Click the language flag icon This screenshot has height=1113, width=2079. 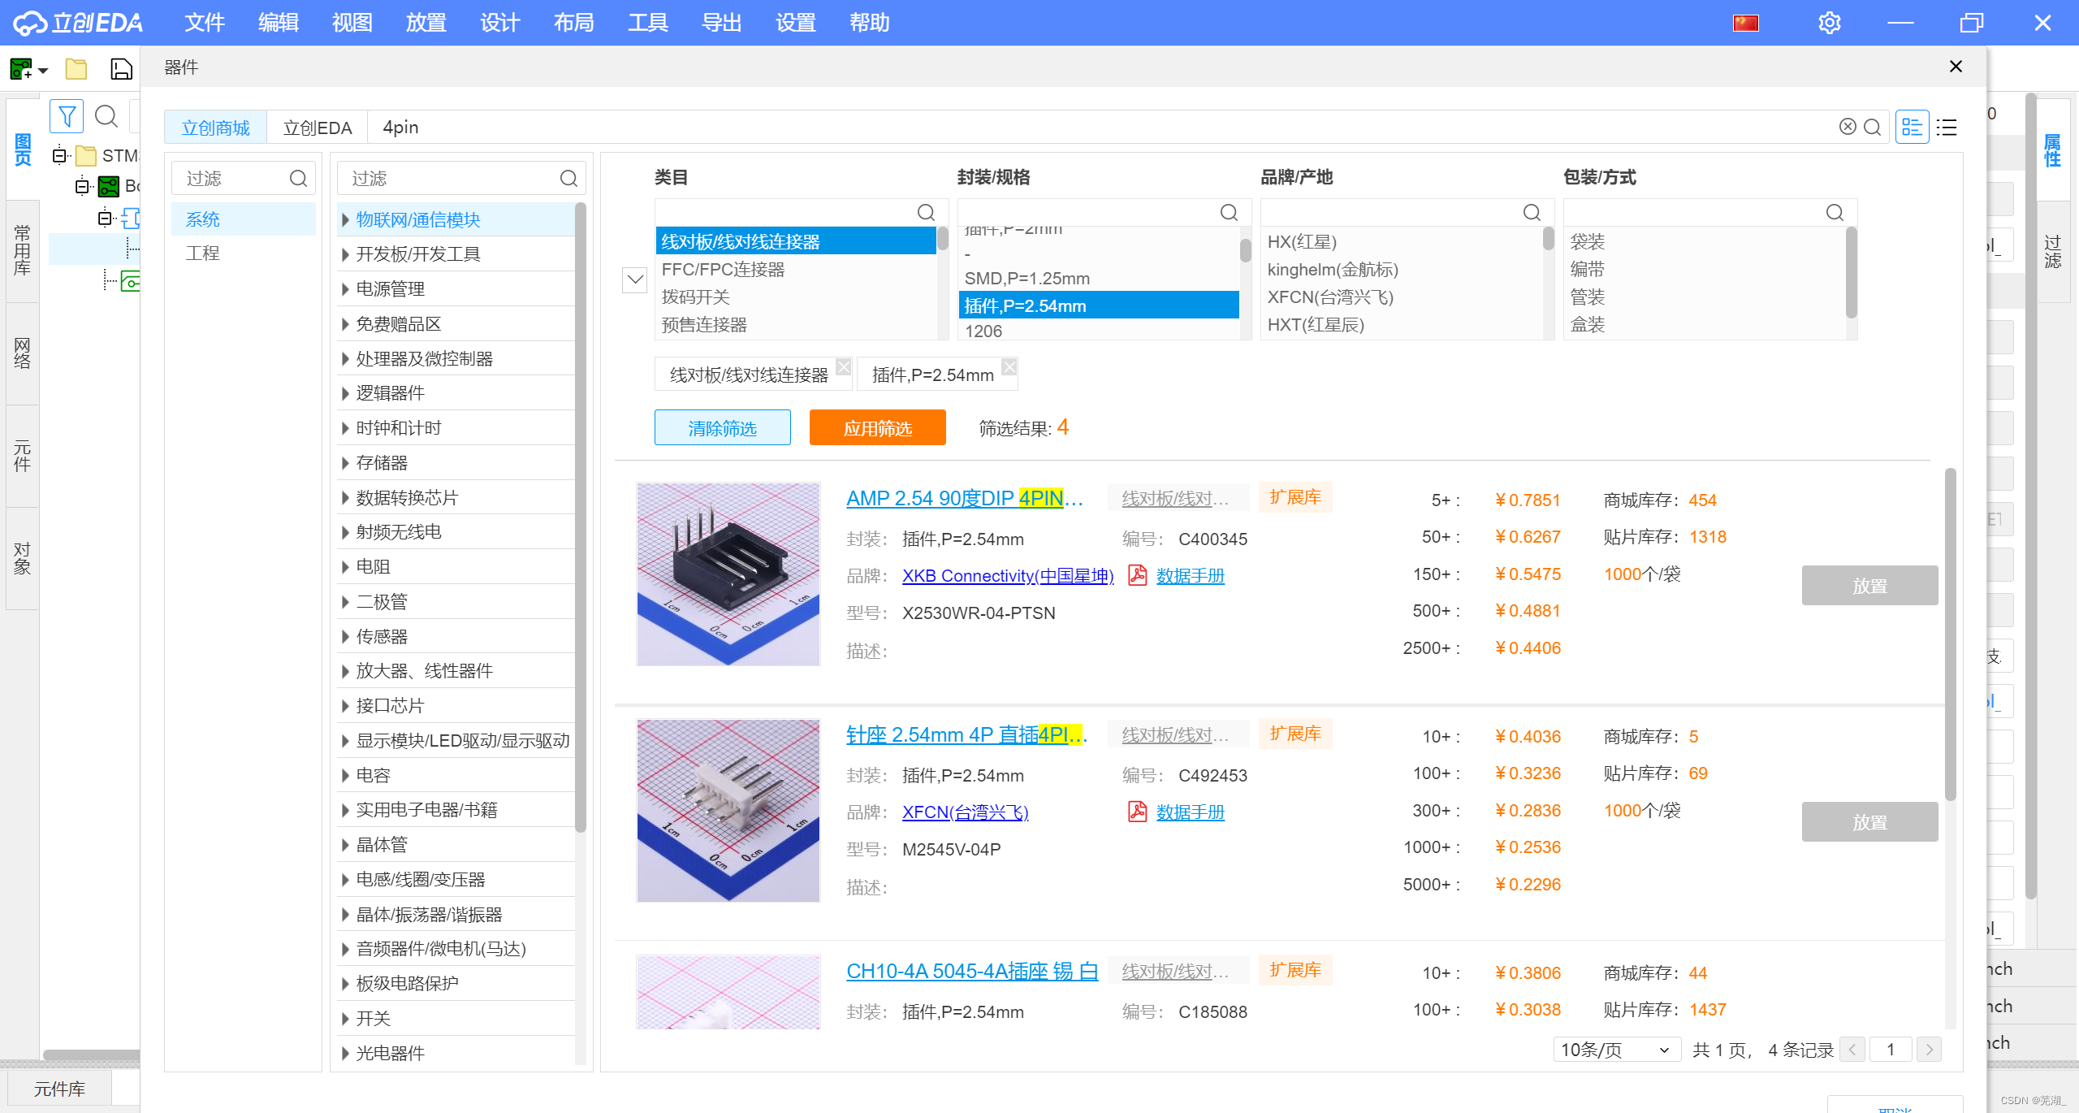[1745, 23]
